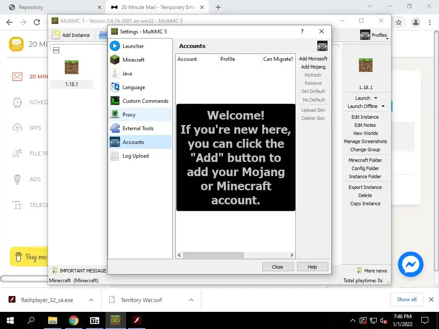Close the downloads bar

(431, 299)
